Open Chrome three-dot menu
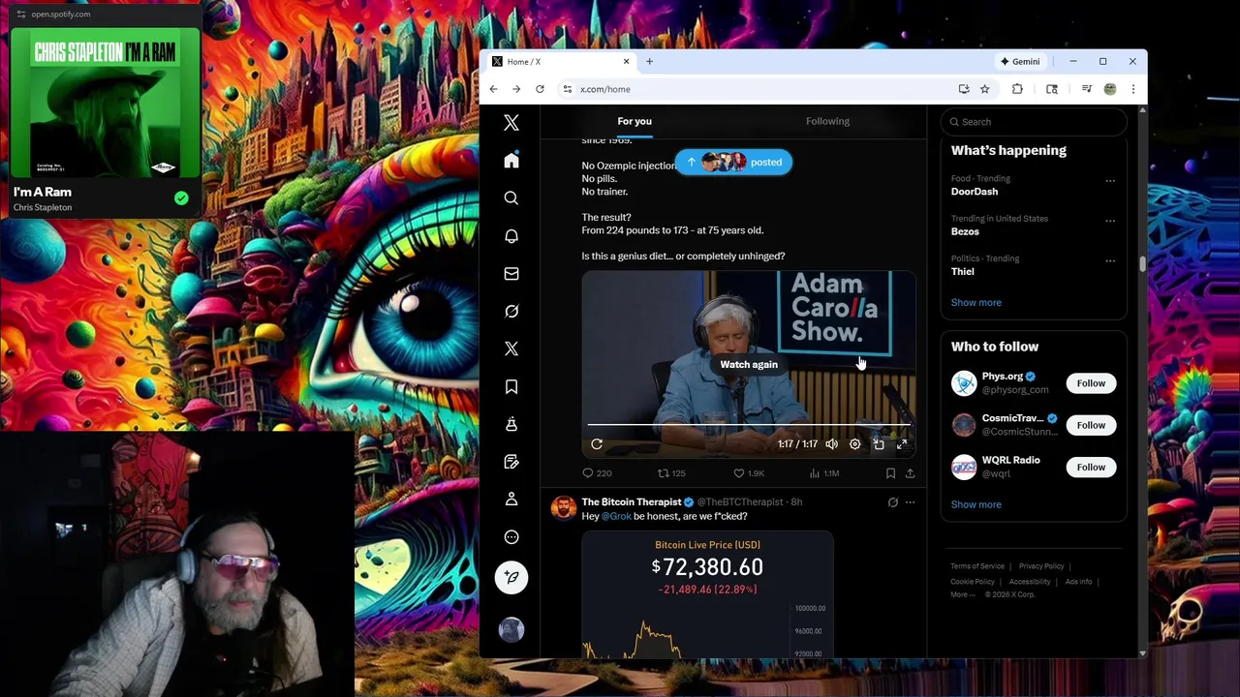 1132,89
